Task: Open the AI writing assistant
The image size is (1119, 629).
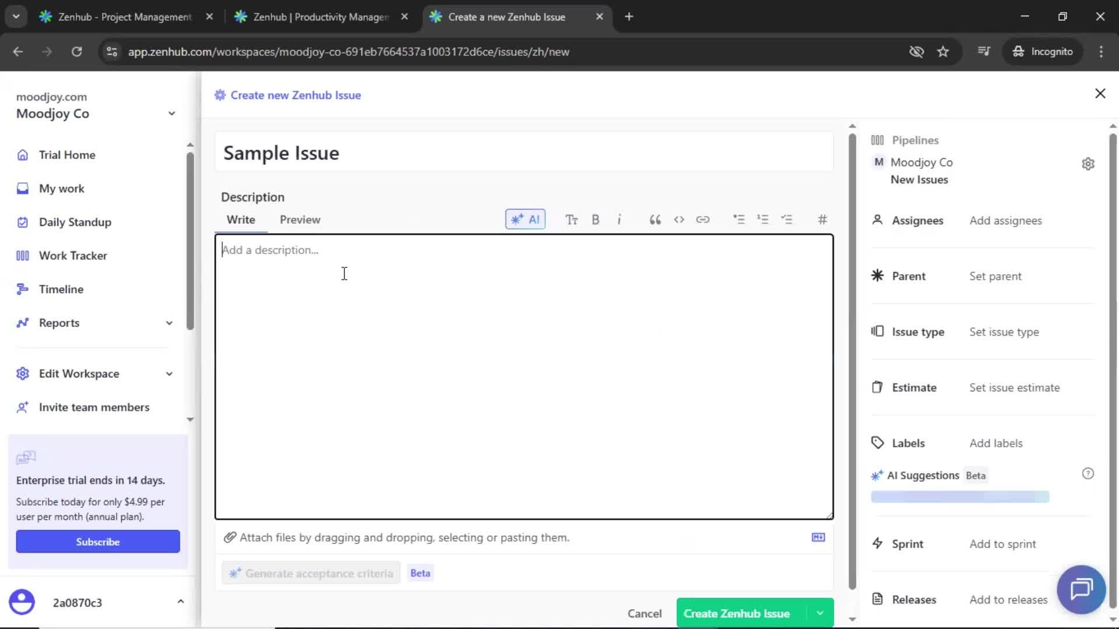Action: point(525,220)
